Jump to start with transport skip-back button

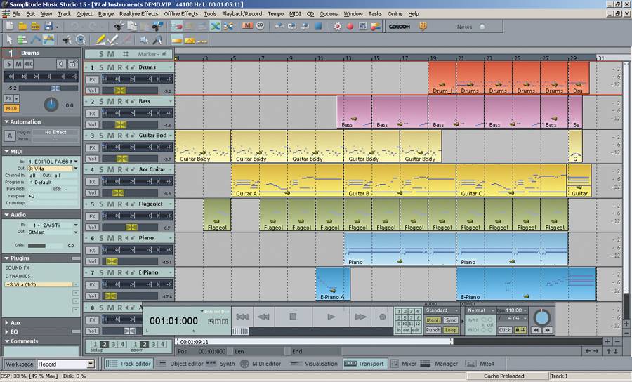pyautogui.click(x=242, y=317)
